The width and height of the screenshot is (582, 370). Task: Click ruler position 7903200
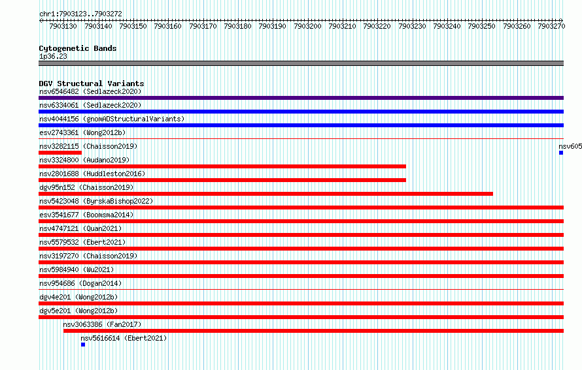[307, 26]
